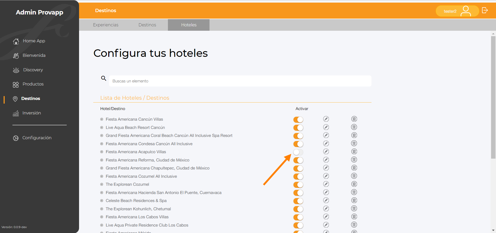This screenshot has width=496, height=233.
Task: Delete The Explorean Cozumel hotel
Action: (x=354, y=184)
